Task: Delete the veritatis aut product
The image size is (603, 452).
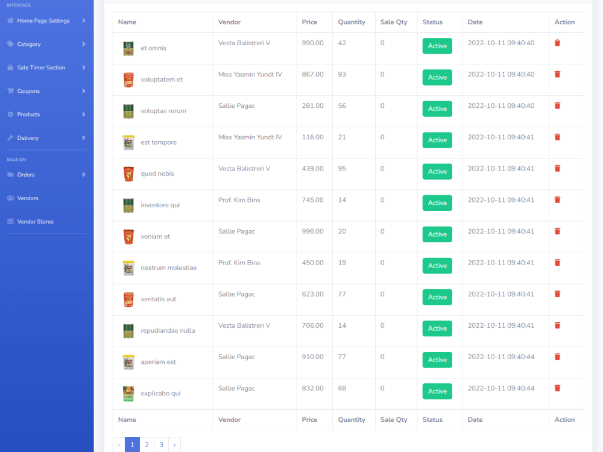Action: (557, 294)
